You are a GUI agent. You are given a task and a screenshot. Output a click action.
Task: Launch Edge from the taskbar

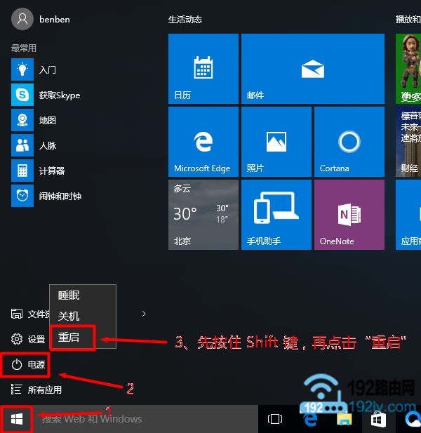[x=310, y=419]
